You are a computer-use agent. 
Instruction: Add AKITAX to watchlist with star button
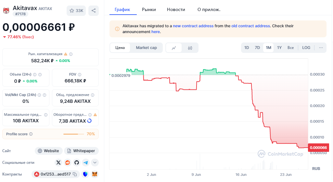(76, 11)
